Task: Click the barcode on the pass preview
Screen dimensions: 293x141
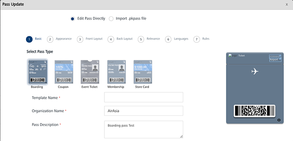Action: (255, 111)
